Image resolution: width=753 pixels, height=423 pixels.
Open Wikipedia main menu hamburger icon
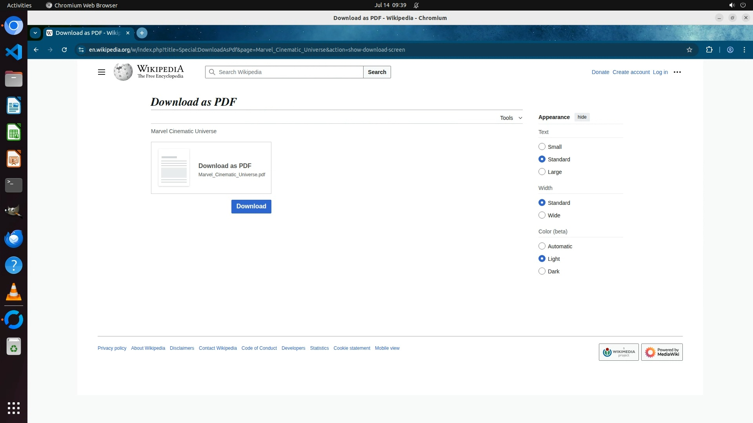(x=101, y=72)
